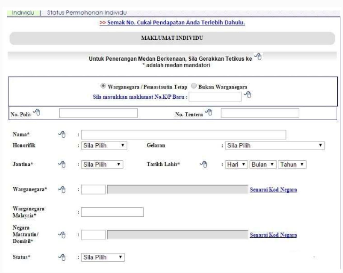
Task: Open the Jantina dropdown
Action: click(102, 165)
